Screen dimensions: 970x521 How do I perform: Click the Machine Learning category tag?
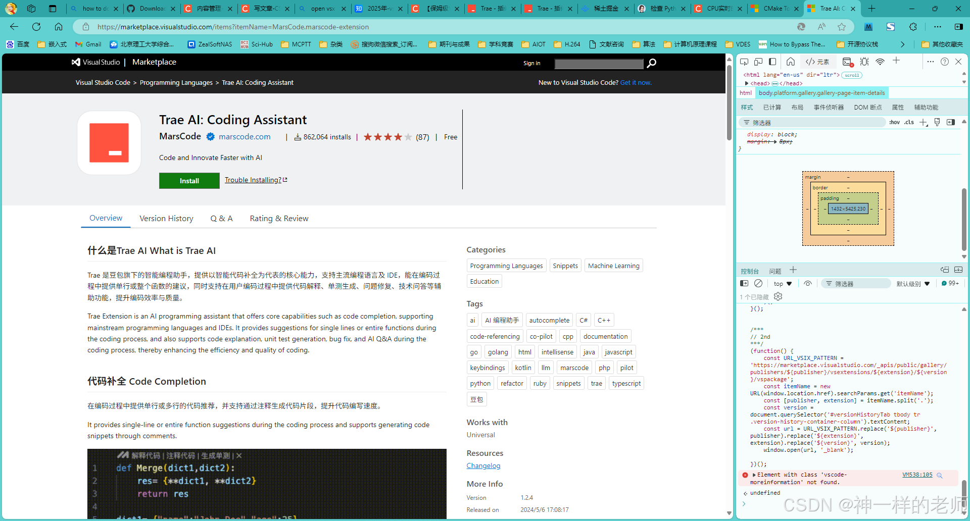614,266
